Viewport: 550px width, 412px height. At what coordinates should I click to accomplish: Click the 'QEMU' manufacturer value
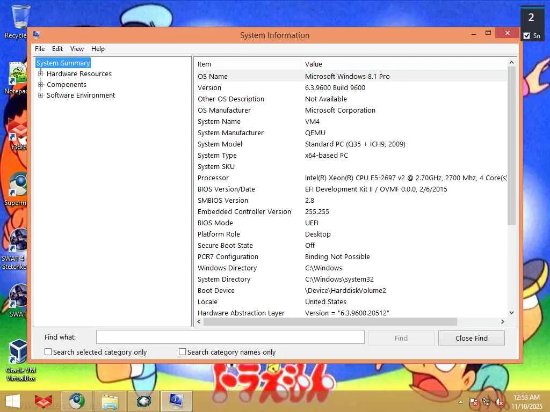tap(315, 133)
